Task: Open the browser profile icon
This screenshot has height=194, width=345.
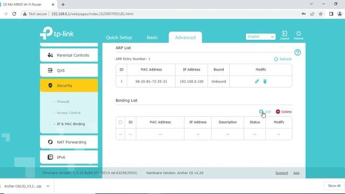Action: tap(340, 14)
